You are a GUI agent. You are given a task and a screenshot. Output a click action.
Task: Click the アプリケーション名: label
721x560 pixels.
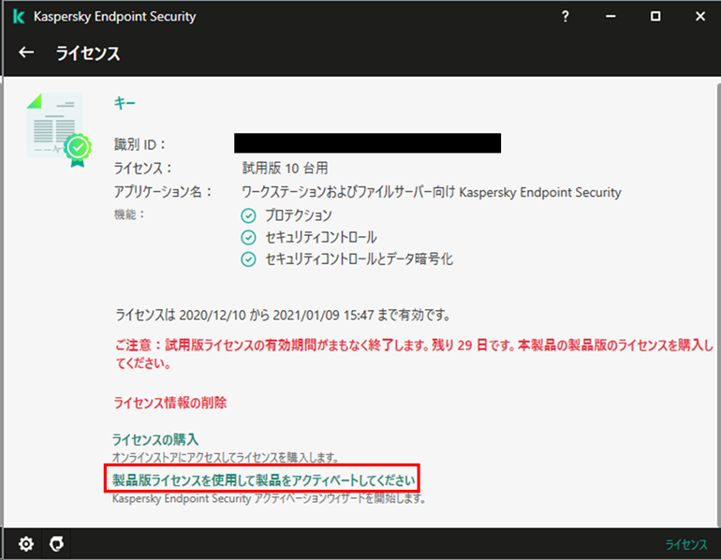point(163,192)
